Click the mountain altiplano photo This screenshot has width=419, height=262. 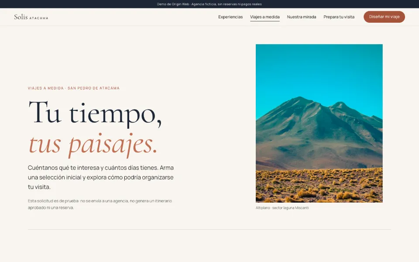click(x=319, y=123)
